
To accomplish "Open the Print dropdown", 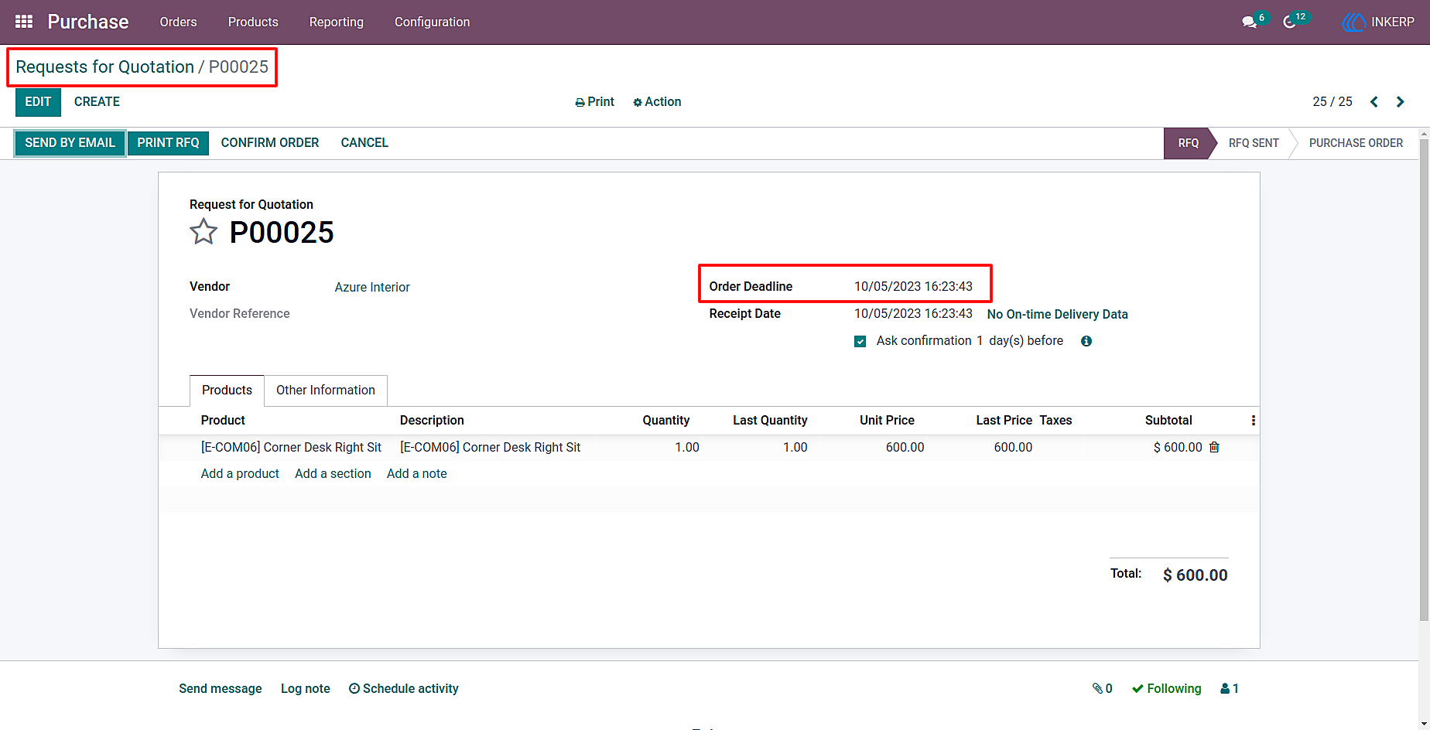I will [594, 102].
